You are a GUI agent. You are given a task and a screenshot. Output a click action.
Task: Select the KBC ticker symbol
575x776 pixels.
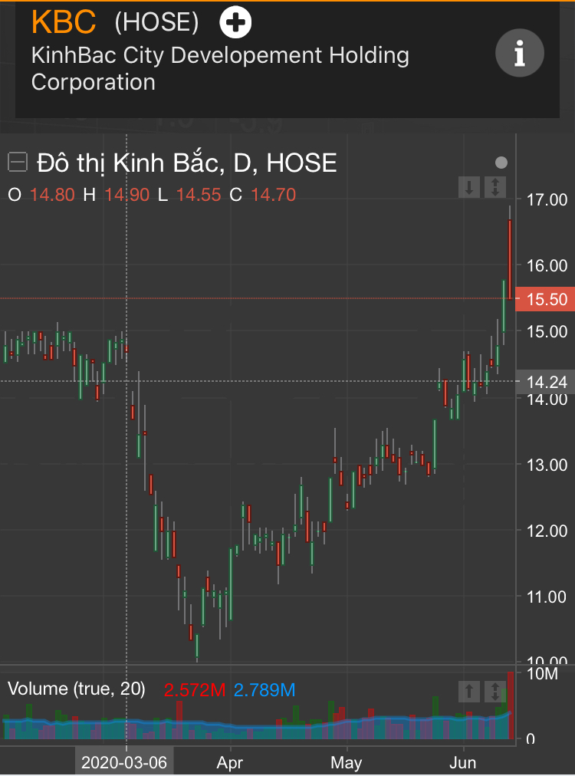64,22
